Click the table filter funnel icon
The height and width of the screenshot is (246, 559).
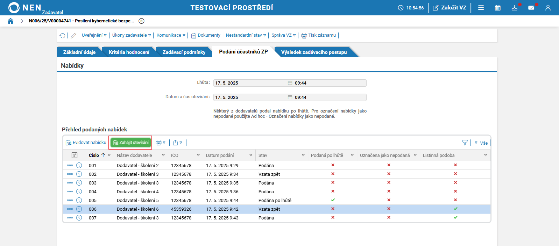pos(465,143)
